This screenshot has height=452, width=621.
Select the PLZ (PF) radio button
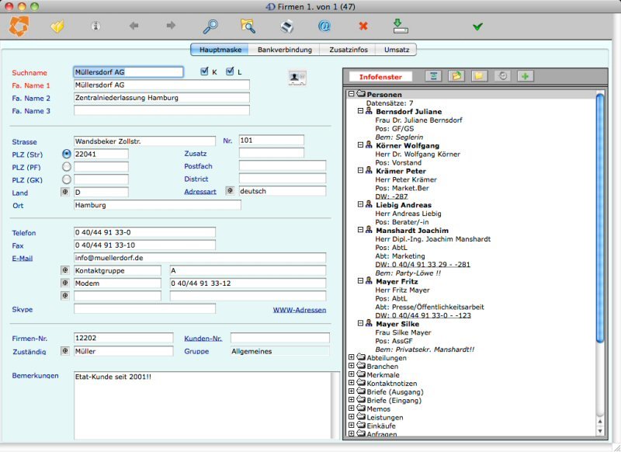point(66,166)
